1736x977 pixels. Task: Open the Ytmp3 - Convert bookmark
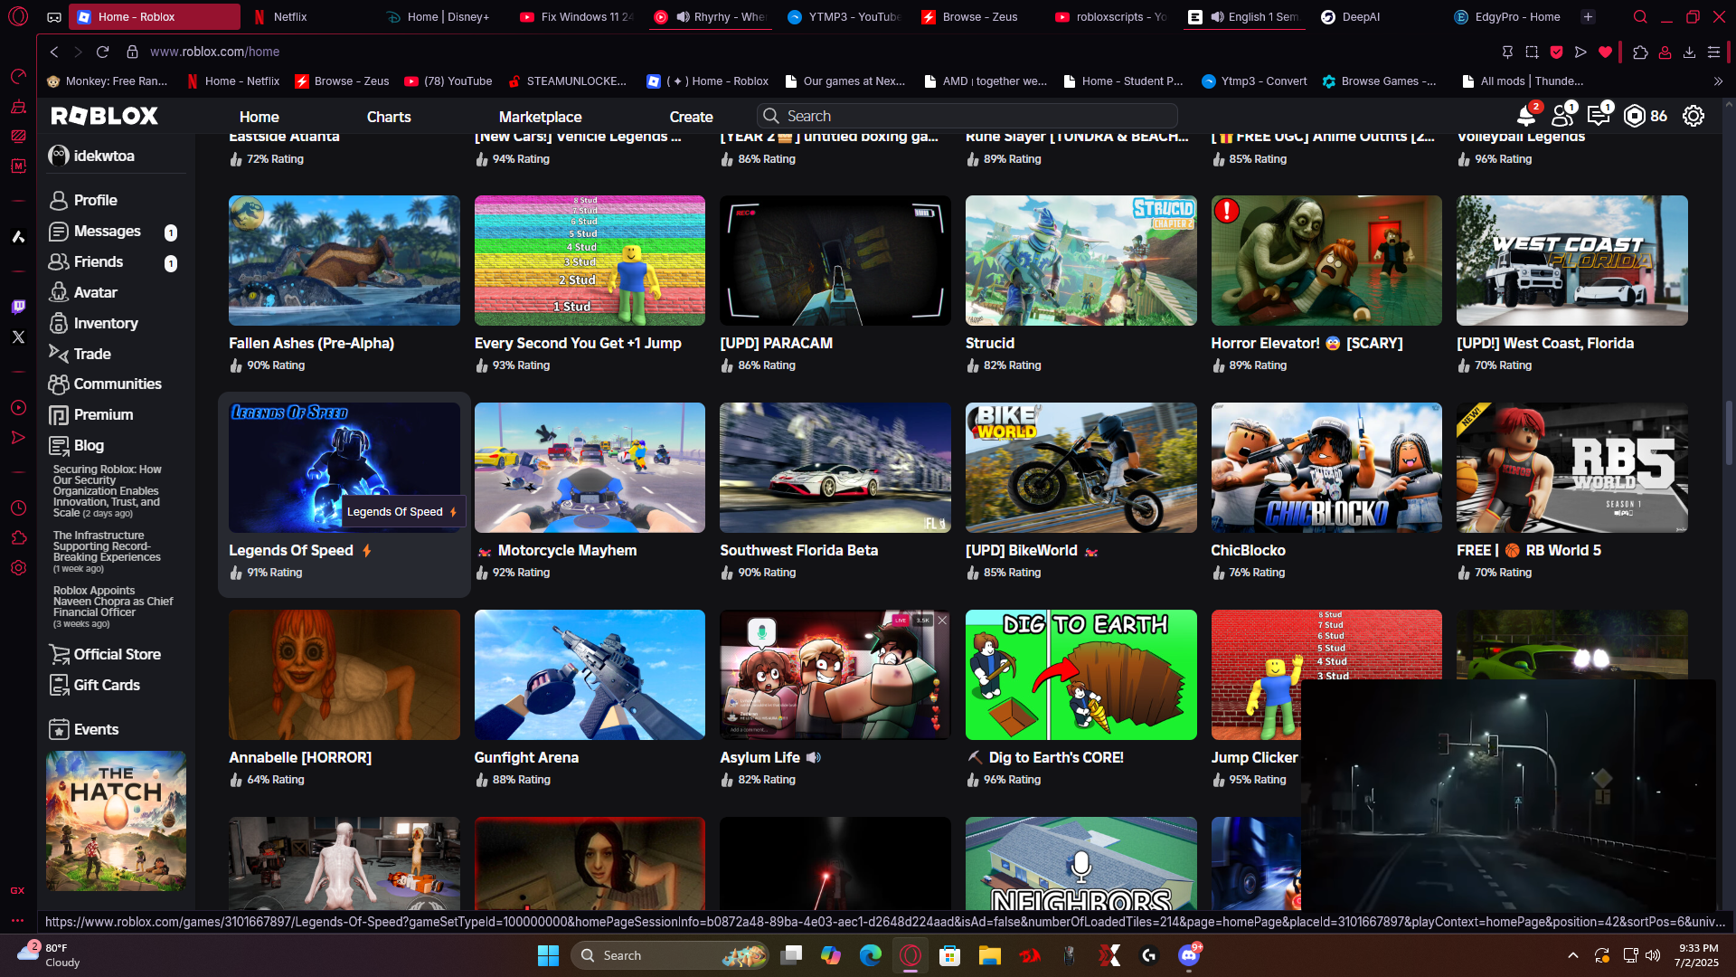[1254, 81]
